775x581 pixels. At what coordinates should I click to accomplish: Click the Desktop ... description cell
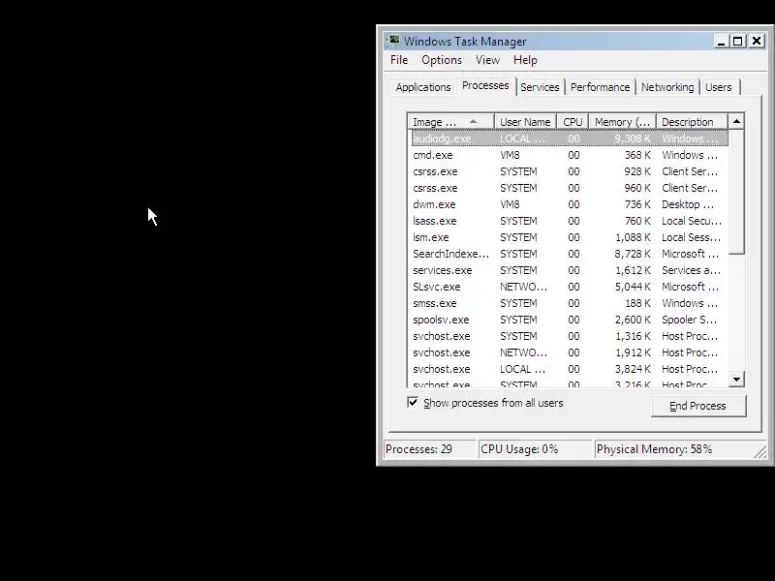click(688, 204)
